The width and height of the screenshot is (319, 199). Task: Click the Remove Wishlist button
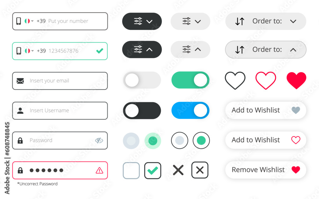click(266, 170)
